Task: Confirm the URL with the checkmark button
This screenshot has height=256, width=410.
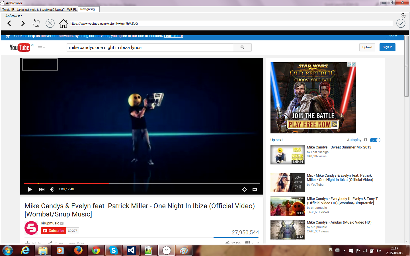Action: [401, 23]
